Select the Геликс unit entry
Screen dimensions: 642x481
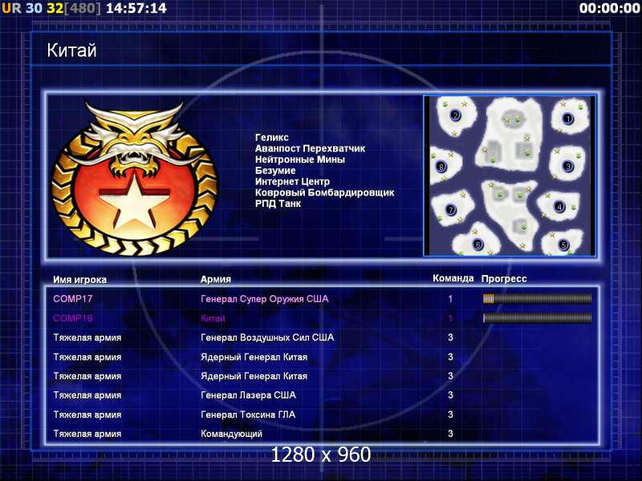(x=272, y=137)
